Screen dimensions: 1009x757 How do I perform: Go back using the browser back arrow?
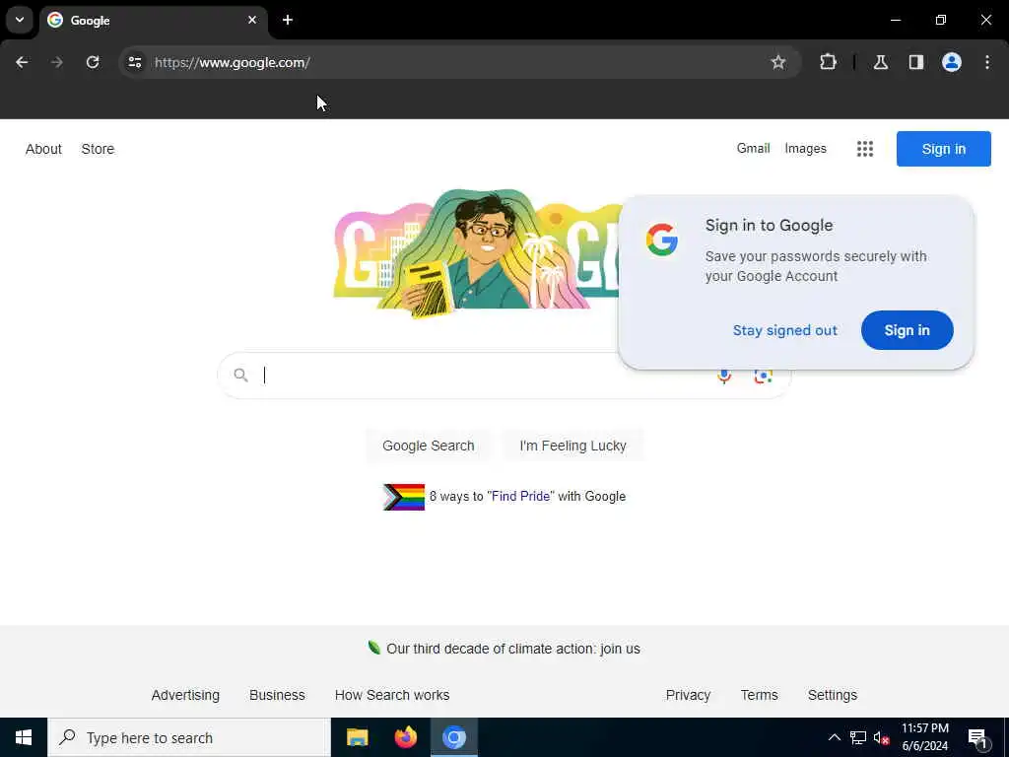[22, 62]
